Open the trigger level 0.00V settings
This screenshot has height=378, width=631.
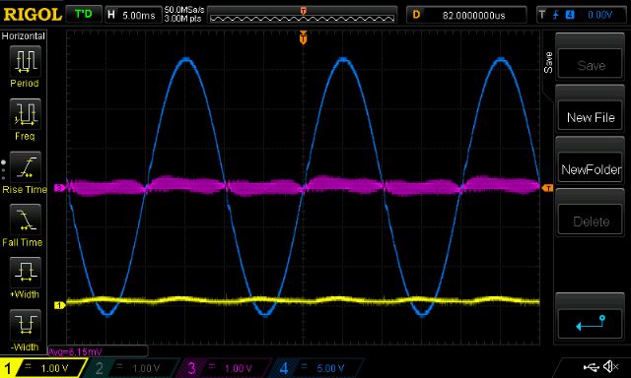(x=581, y=16)
